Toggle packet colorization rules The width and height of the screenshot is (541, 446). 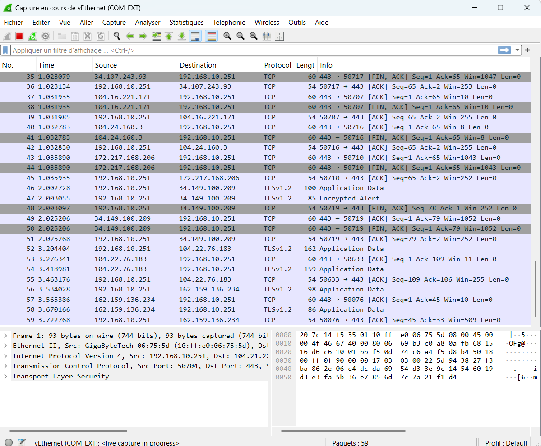click(x=211, y=36)
